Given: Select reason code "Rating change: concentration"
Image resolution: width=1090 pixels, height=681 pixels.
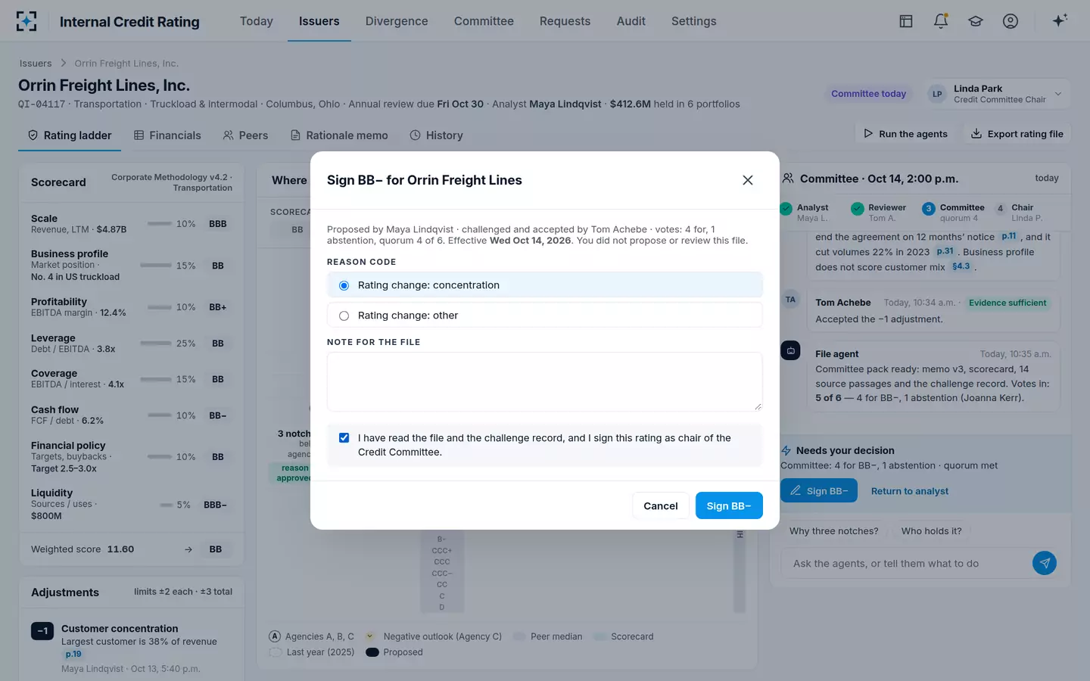Looking at the screenshot, I should (544, 285).
